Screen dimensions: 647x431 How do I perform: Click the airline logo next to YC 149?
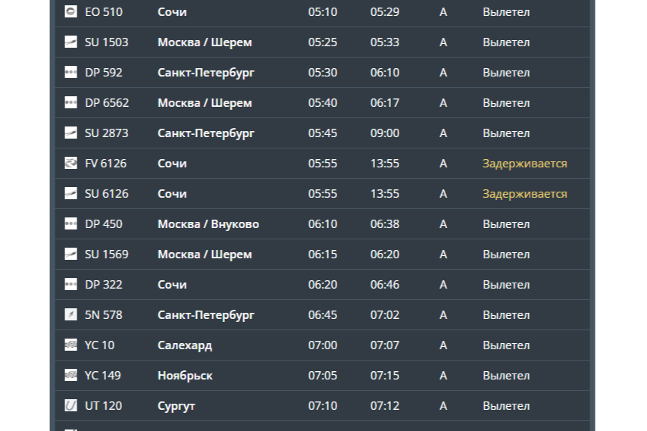71,376
